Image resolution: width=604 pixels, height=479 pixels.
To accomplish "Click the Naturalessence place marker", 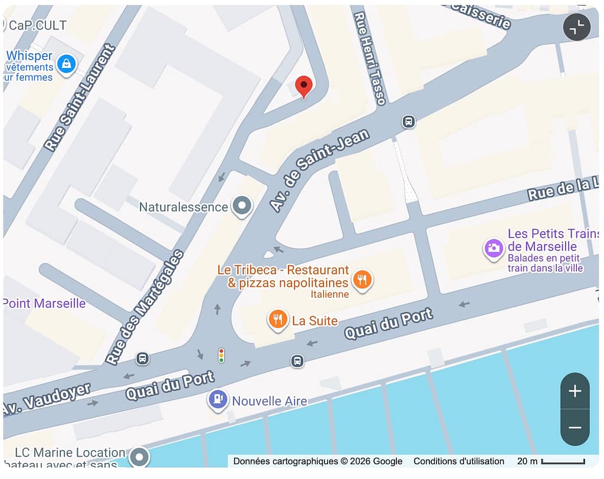I will (x=242, y=206).
